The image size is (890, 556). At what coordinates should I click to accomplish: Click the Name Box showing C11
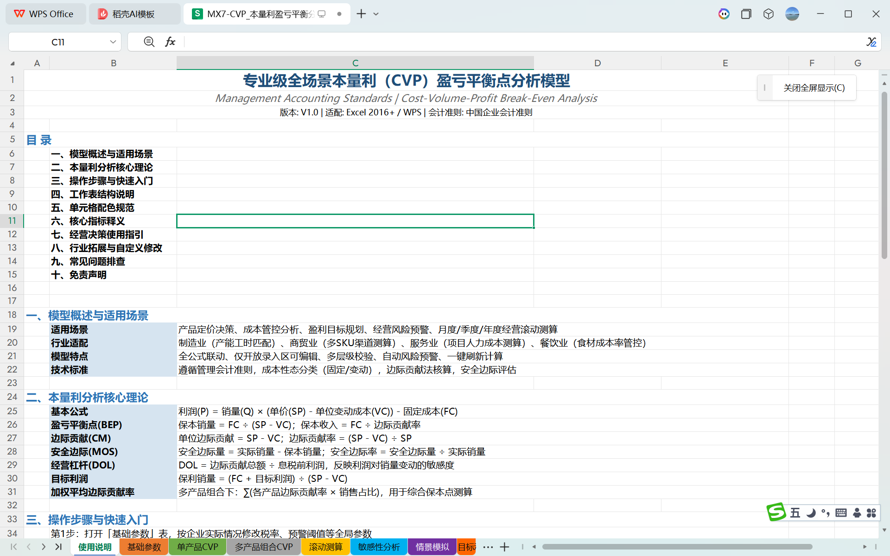tap(58, 42)
